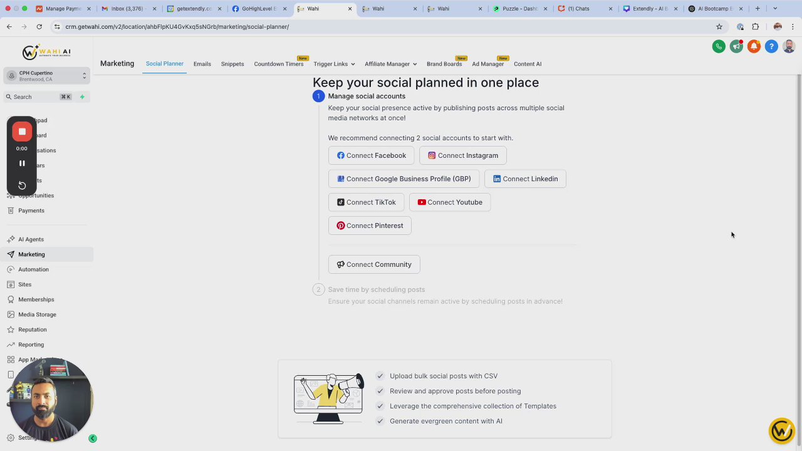Image resolution: width=802 pixels, height=451 pixels.
Task: Collapse sidebar with green arrow icon
Action: point(93,438)
